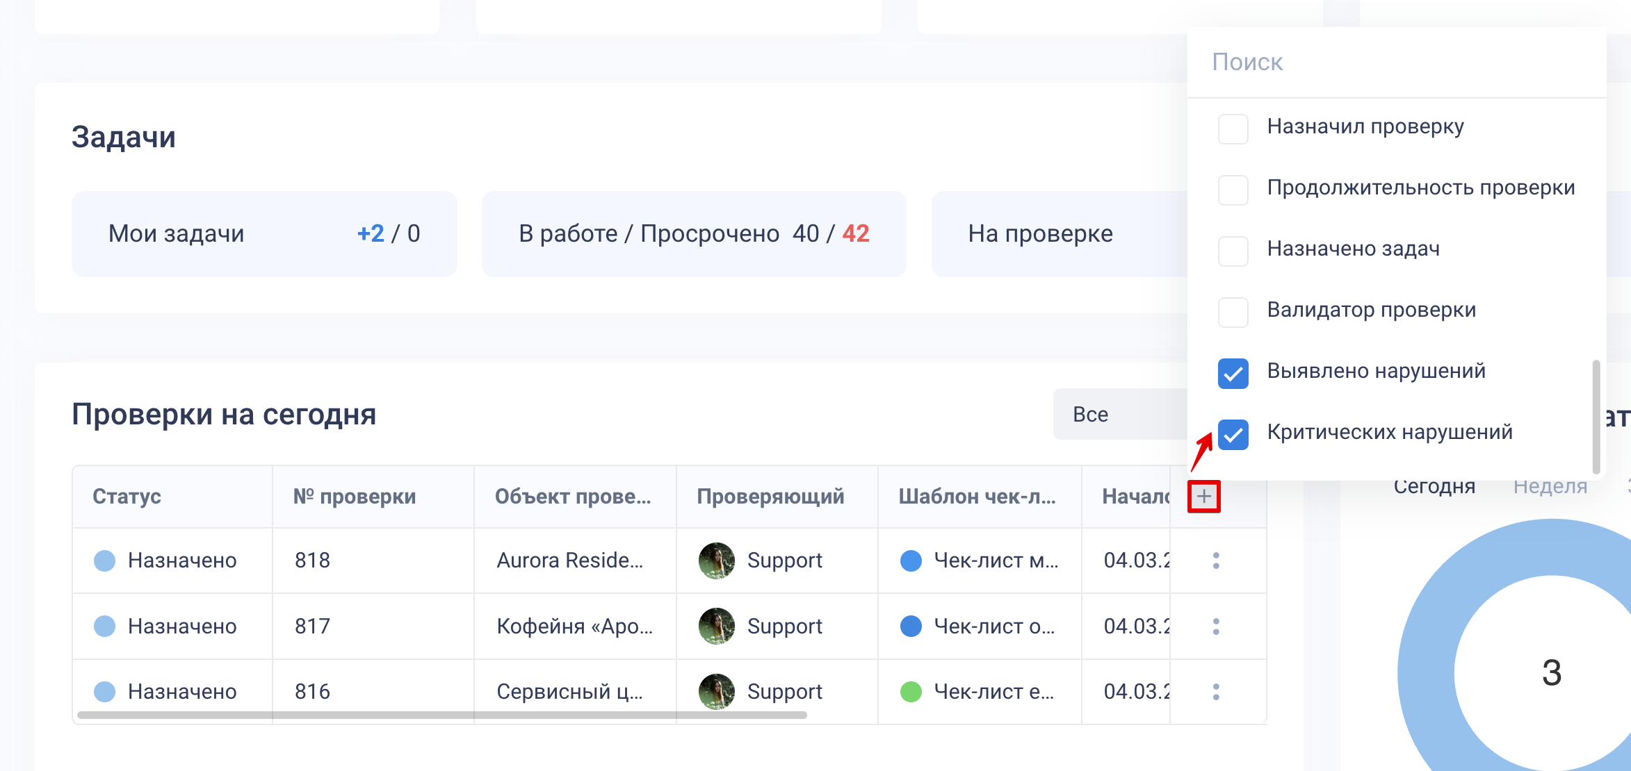Open the Мои задачи card
Screen dimensions: 1631x771
click(x=264, y=234)
